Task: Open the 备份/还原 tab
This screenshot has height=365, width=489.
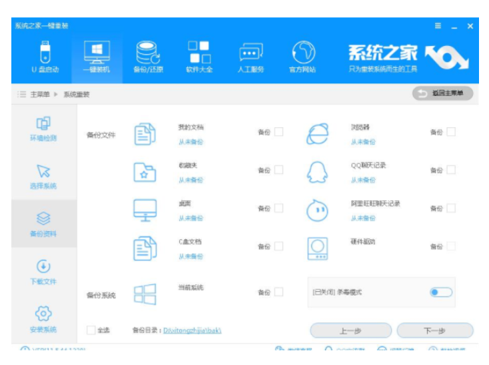Action: click(148, 57)
